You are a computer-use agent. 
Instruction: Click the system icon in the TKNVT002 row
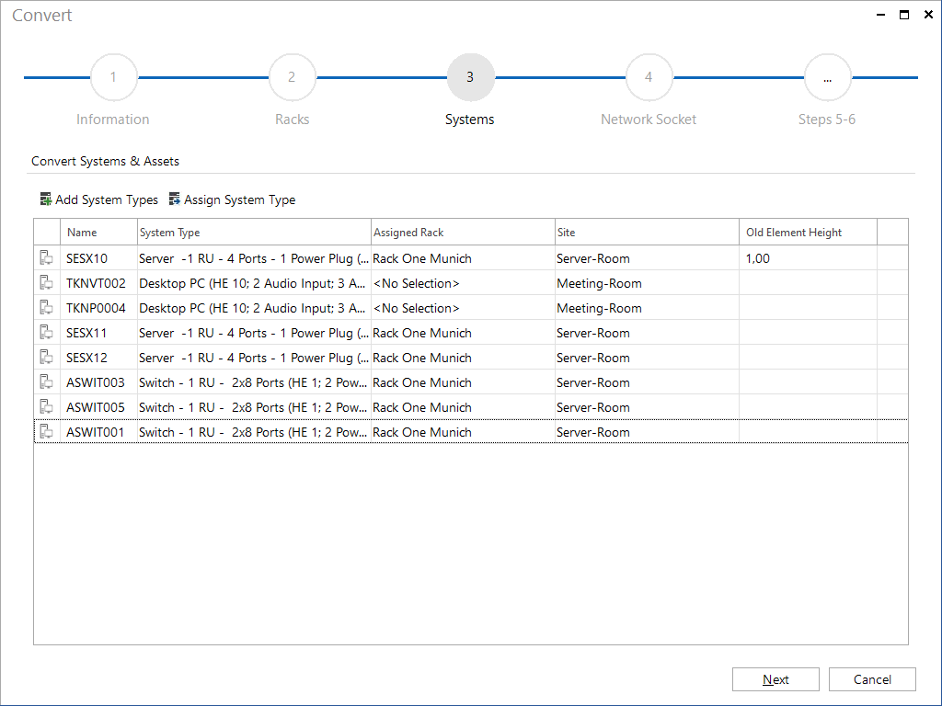click(46, 283)
